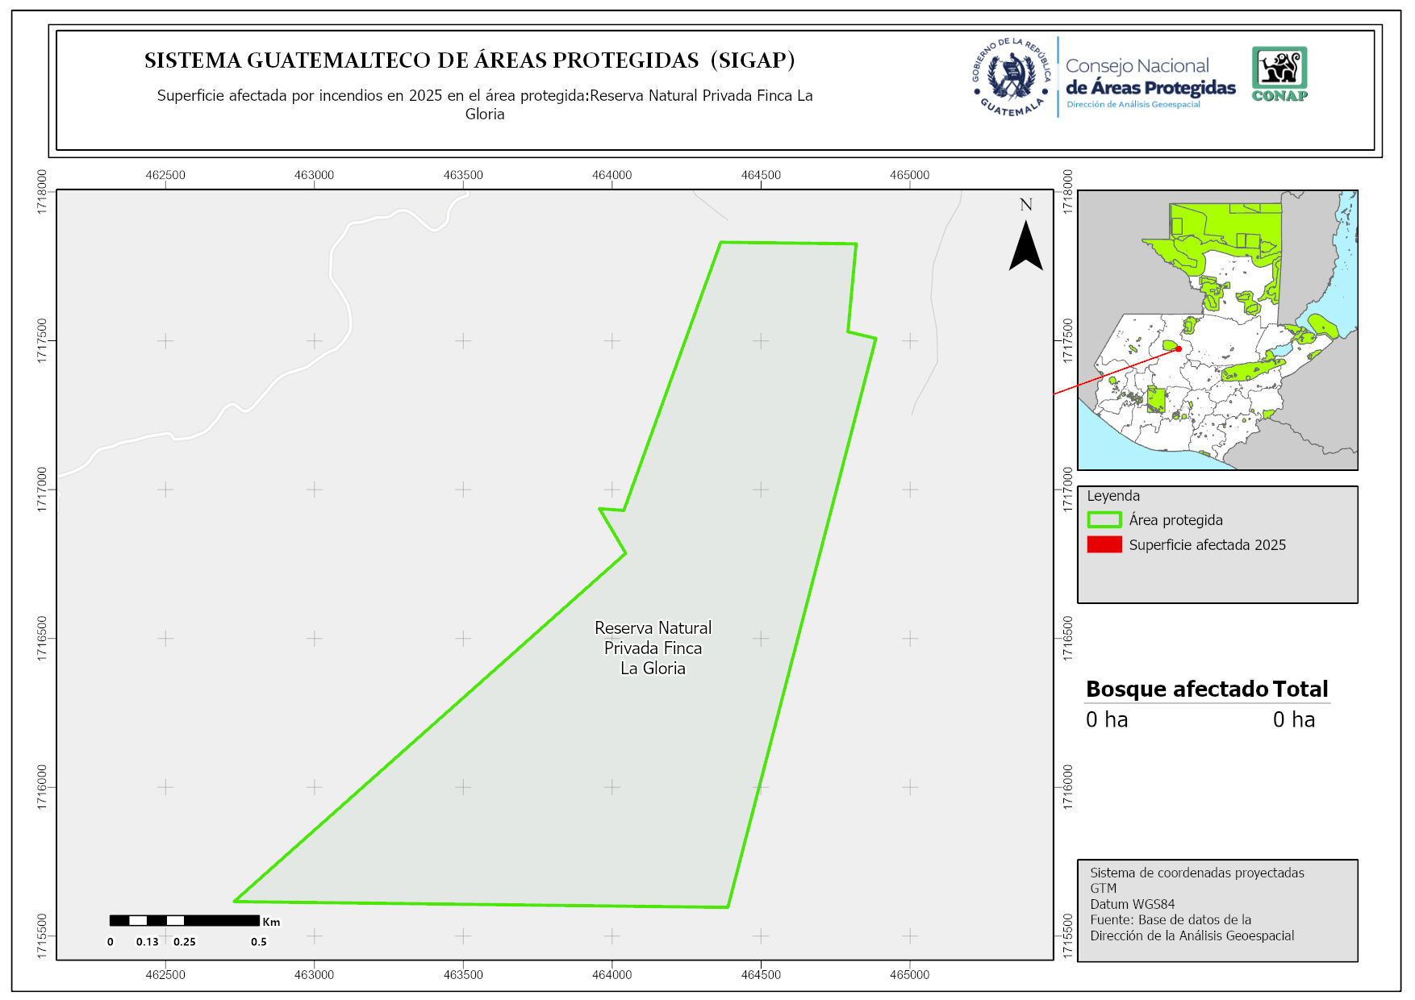Click the red Superficie afectada 2025 swatch
This screenshot has height=1000, width=1415.
coord(1104,545)
